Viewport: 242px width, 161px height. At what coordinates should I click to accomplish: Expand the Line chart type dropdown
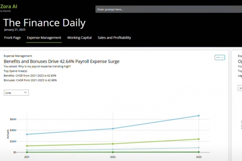coord(16,93)
